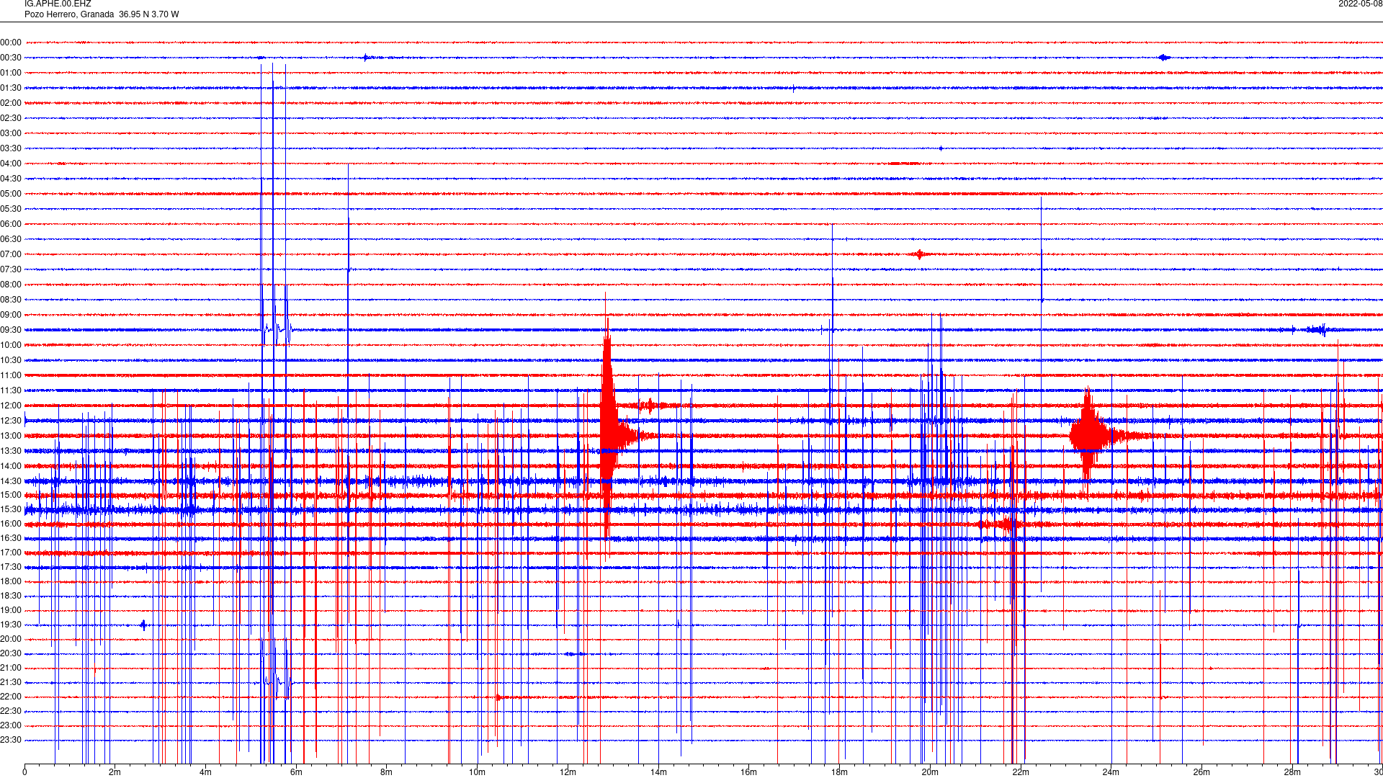Select the 04:00 trace time label
Image resolution: width=1383 pixels, height=778 pixels.
point(11,164)
